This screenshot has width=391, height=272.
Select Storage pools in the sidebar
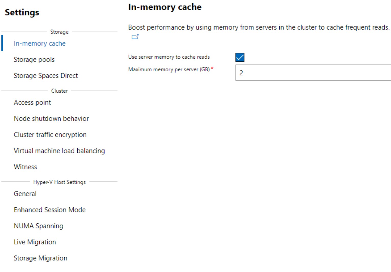(34, 59)
